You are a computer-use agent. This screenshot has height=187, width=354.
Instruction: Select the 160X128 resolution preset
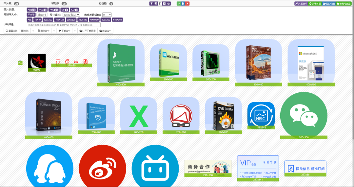pyautogui.click(x=59, y=20)
